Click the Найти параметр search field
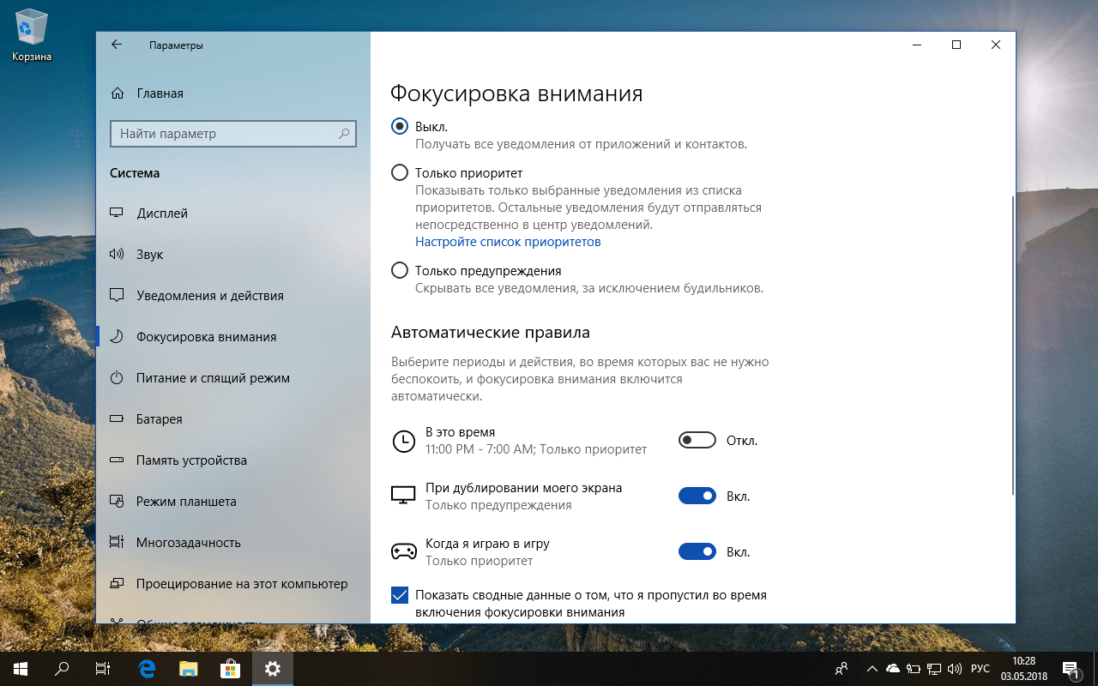The height and width of the screenshot is (686, 1098). [232, 133]
